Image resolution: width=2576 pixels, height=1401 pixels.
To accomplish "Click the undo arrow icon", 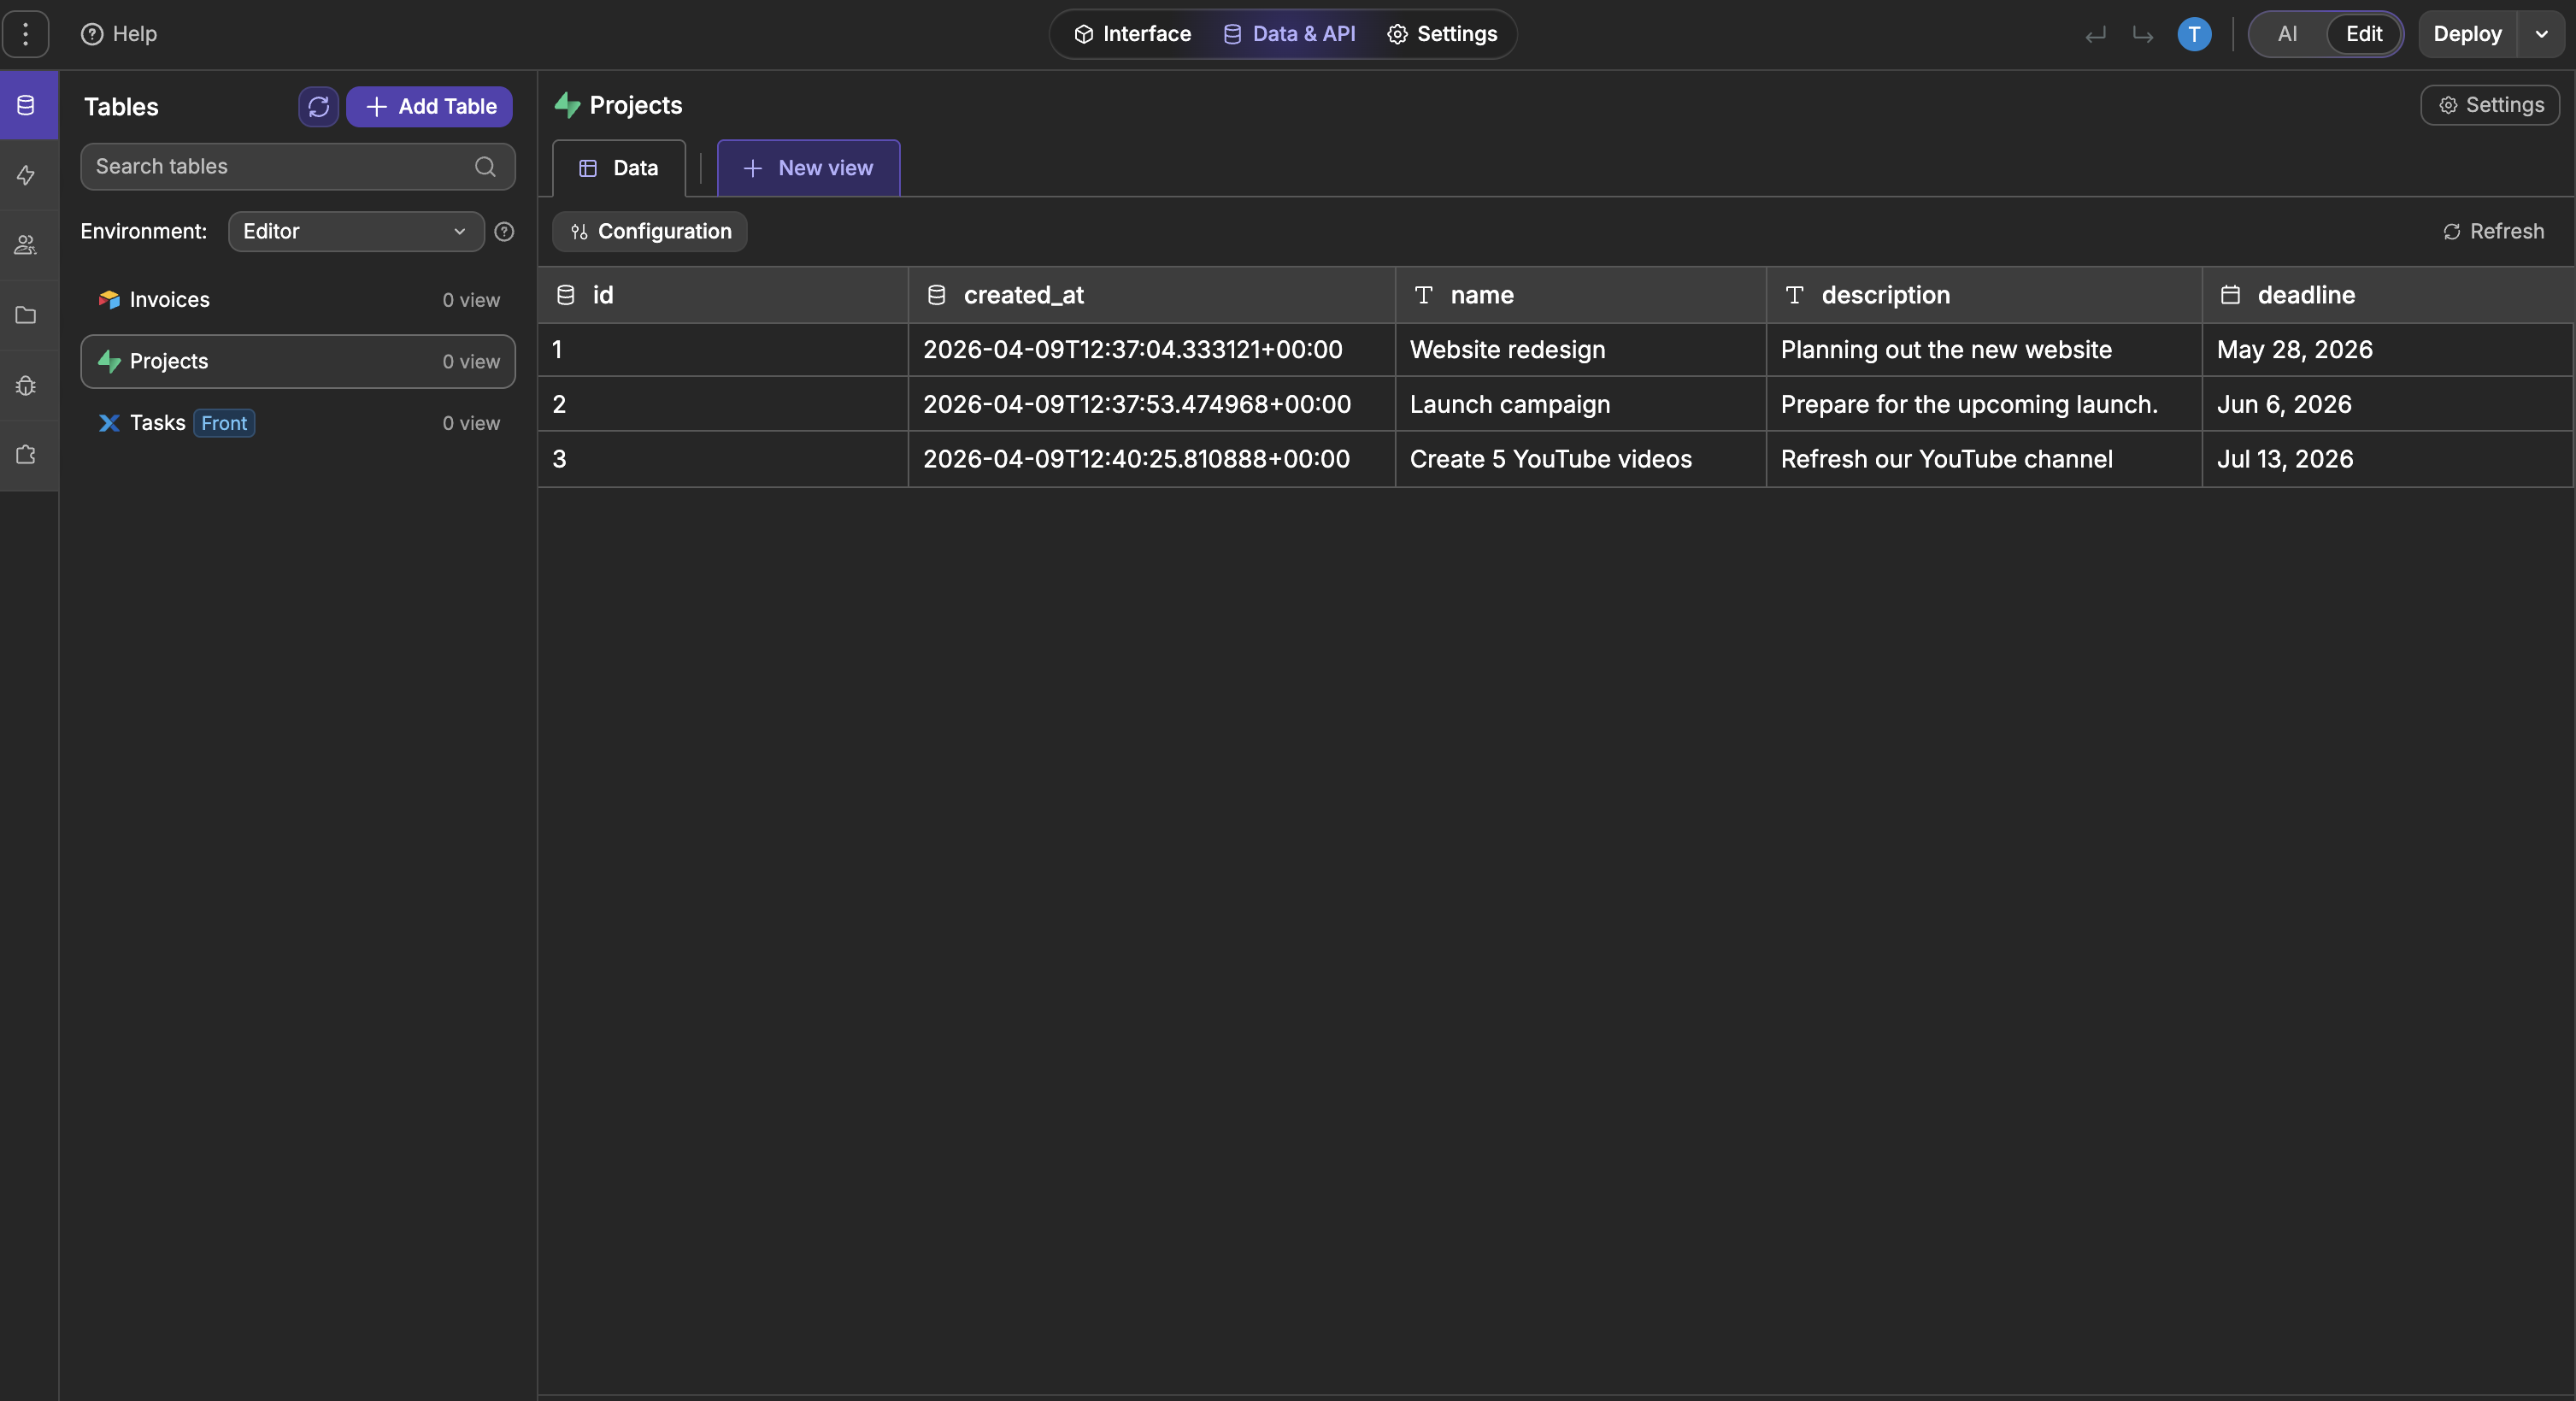I will tap(2095, 35).
